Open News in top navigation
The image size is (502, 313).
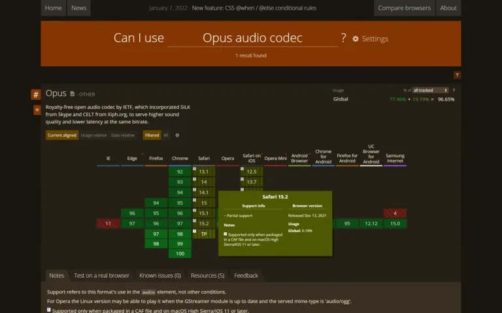78,8
